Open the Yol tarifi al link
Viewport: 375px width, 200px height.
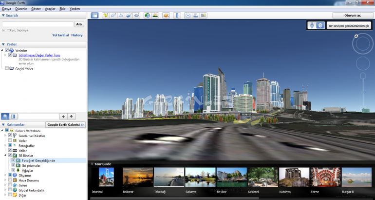pos(60,35)
